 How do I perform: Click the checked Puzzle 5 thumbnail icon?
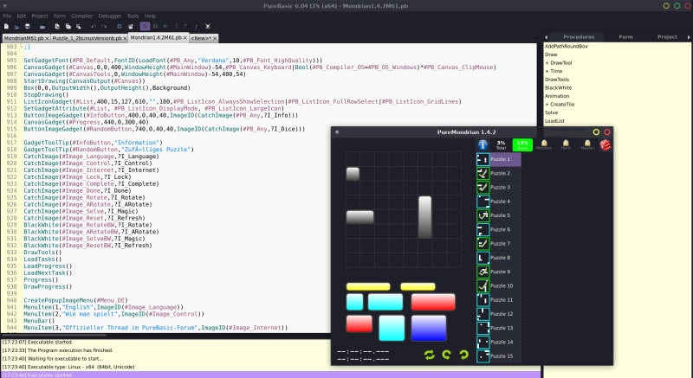(x=483, y=215)
